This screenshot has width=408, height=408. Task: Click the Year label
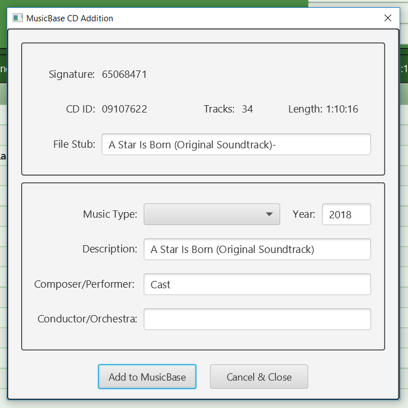(x=304, y=214)
